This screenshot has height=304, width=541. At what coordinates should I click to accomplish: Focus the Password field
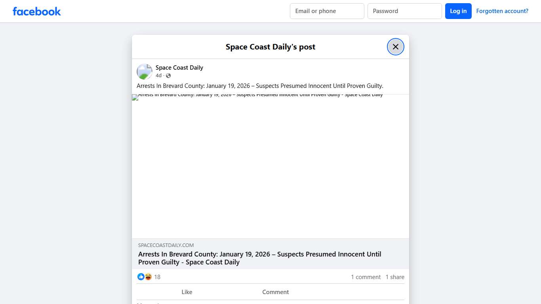pyautogui.click(x=404, y=11)
